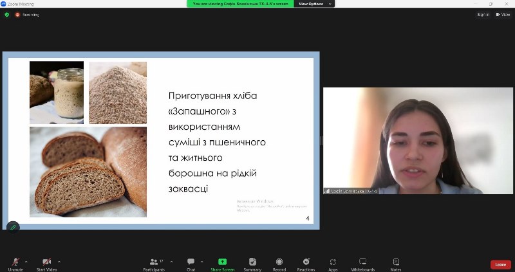
Task: Open the meeting Summary
Action: tap(252, 262)
